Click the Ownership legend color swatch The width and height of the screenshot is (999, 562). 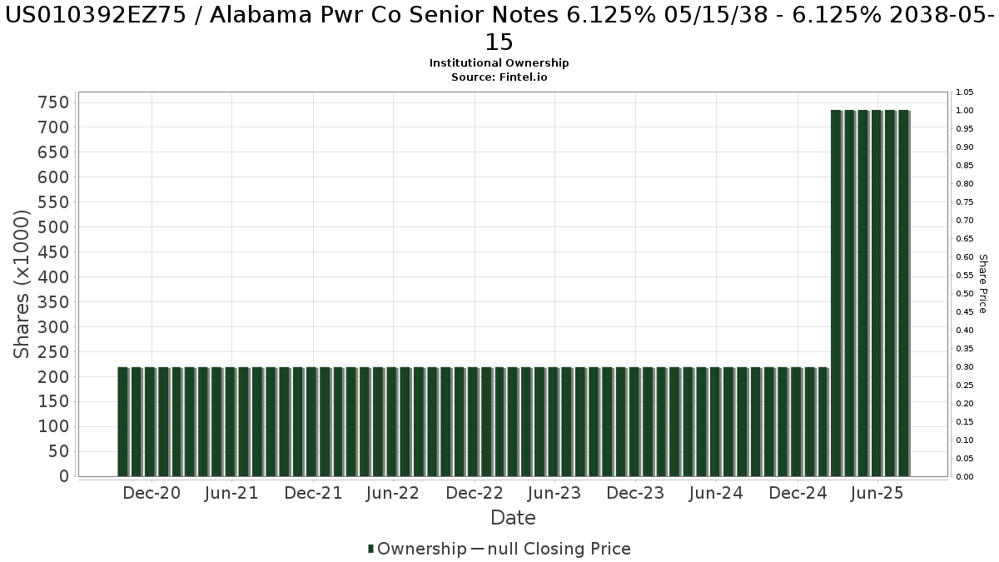[371, 549]
